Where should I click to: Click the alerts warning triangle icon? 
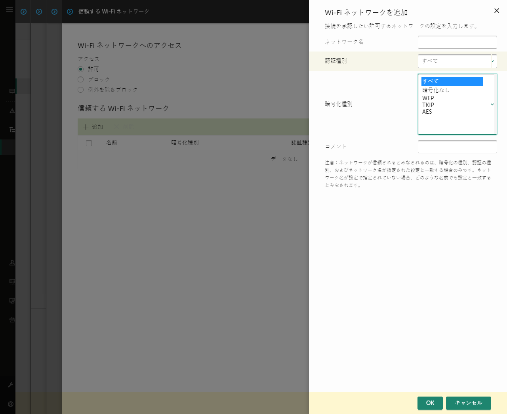coord(12,111)
